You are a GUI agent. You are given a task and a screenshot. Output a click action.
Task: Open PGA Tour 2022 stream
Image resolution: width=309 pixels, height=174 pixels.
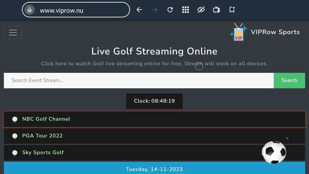click(x=154, y=136)
